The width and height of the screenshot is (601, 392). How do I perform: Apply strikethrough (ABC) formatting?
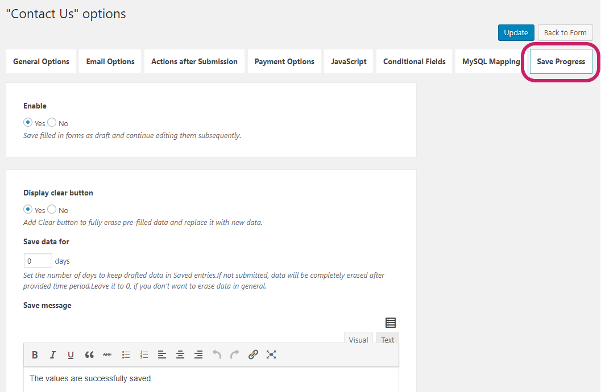click(107, 355)
